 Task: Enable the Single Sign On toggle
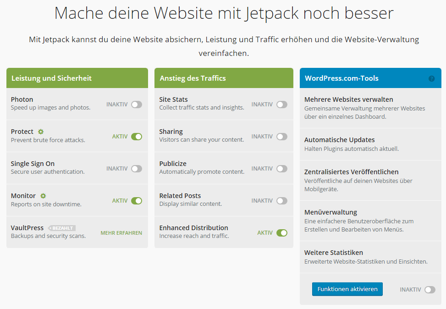[x=137, y=169]
